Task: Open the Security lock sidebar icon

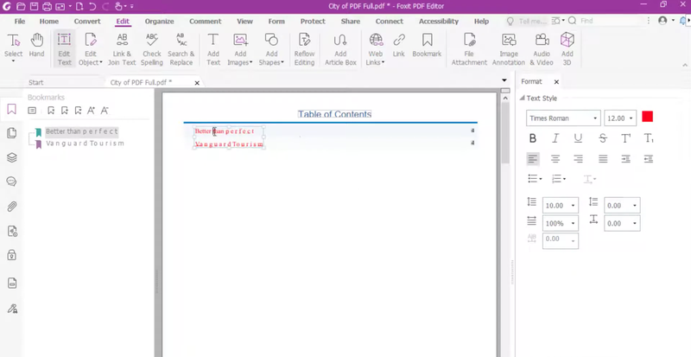Action: (x=12, y=255)
